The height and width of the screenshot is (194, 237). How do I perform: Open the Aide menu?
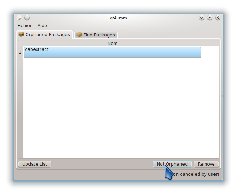coord(42,26)
